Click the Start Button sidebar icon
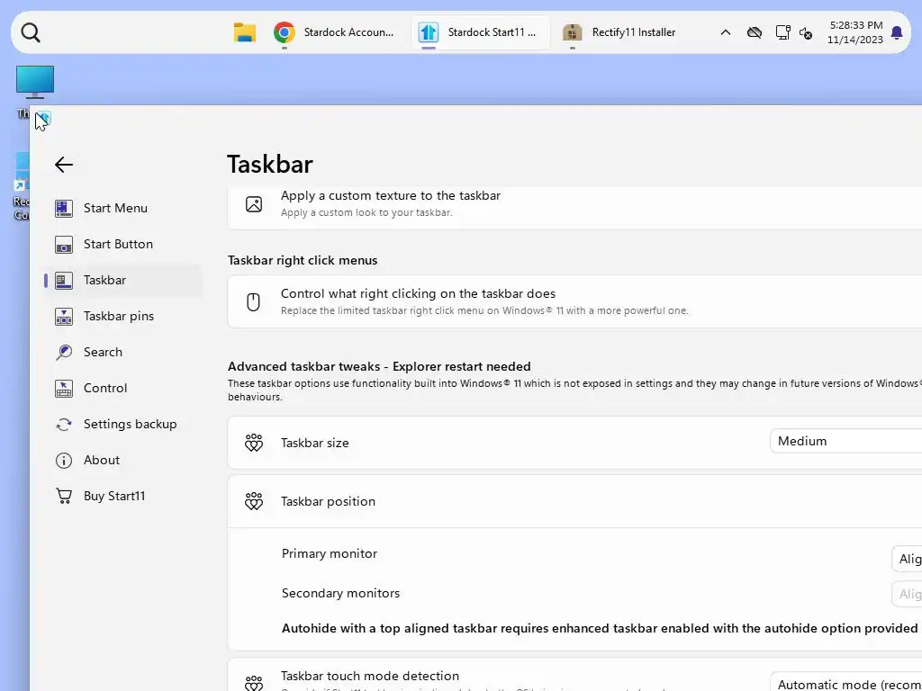Image resolution: width=922 pixels, height=691 pixels. [64, 245]
